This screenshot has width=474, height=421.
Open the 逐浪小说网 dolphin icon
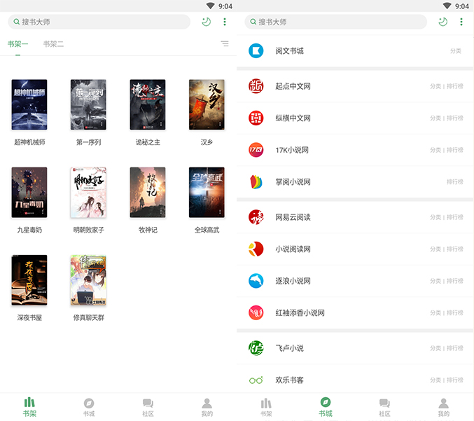[256, 281]
